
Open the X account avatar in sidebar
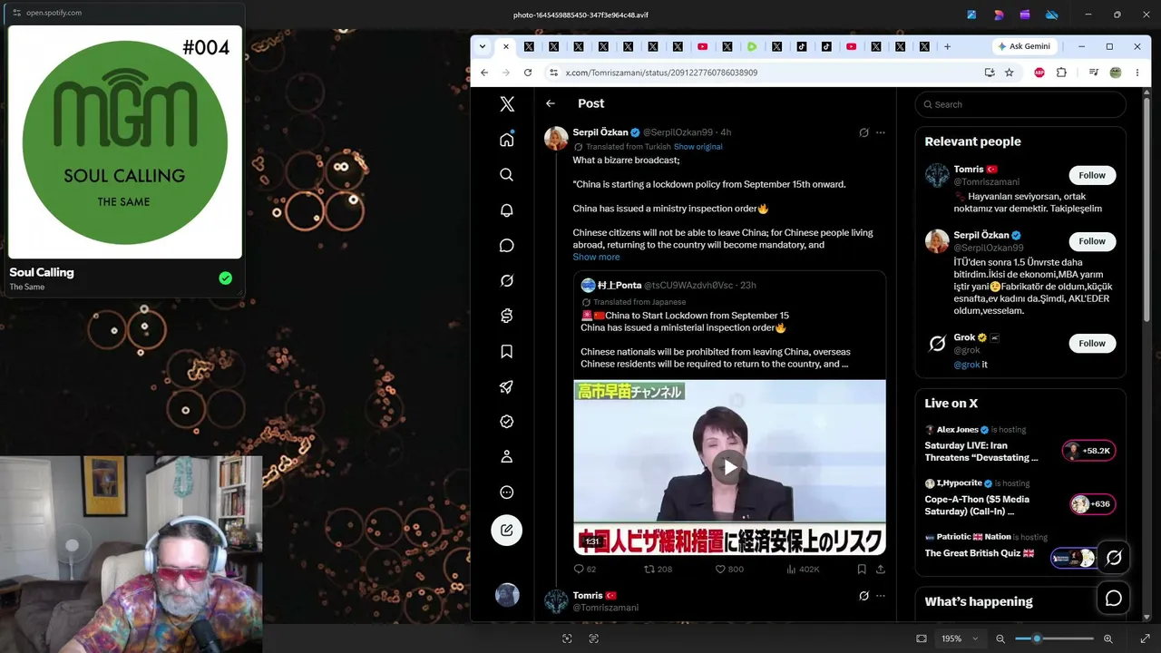[507, 595]
